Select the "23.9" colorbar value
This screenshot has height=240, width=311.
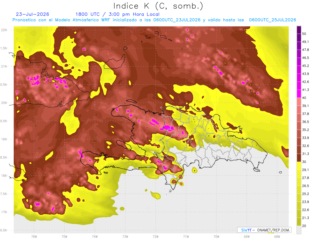[306, 202]
